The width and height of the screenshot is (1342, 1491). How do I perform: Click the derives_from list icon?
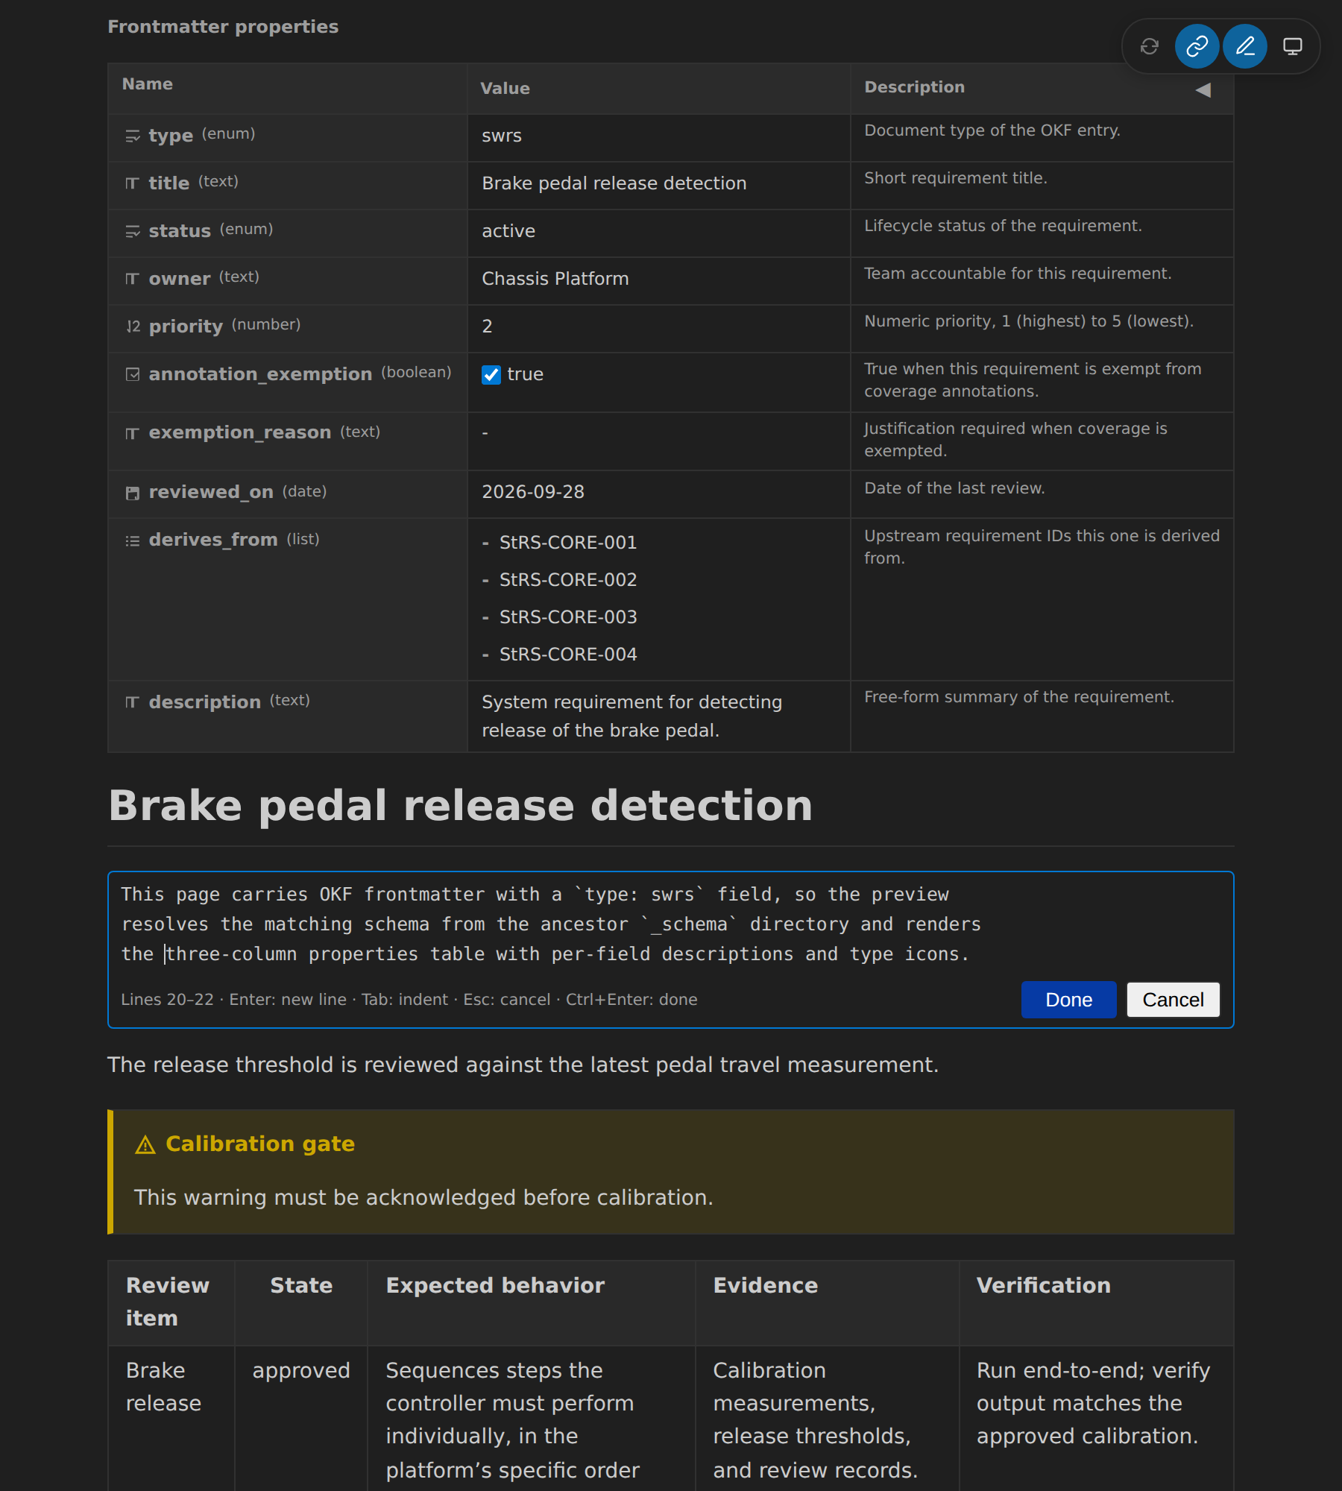[x=133, y=540]
